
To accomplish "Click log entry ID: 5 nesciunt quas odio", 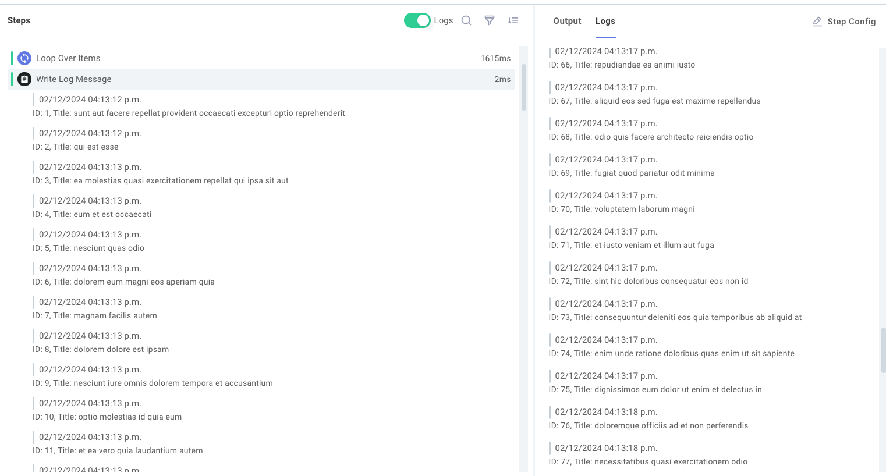I will (x=88, y=248).
